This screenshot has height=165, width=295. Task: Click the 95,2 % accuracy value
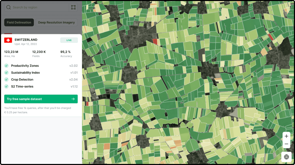click(66, 52)
